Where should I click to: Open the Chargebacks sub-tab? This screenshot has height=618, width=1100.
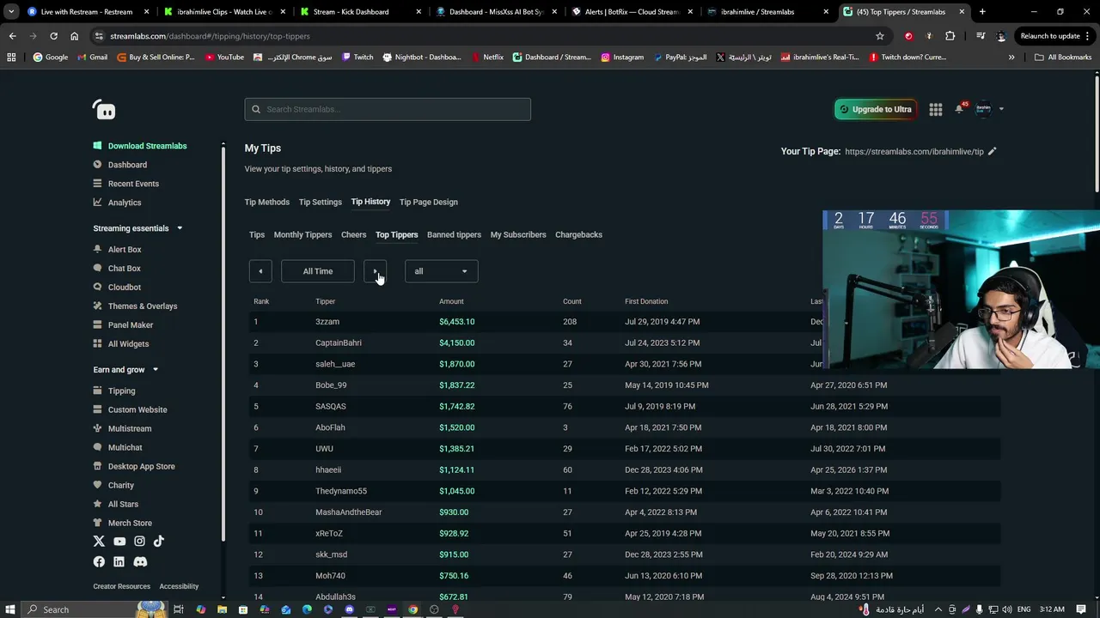[x=578, y=235]
